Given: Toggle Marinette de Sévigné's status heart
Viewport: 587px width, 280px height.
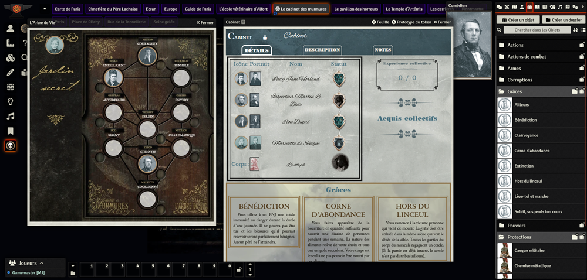Looking at the screenshot, I should coord(340,142).
